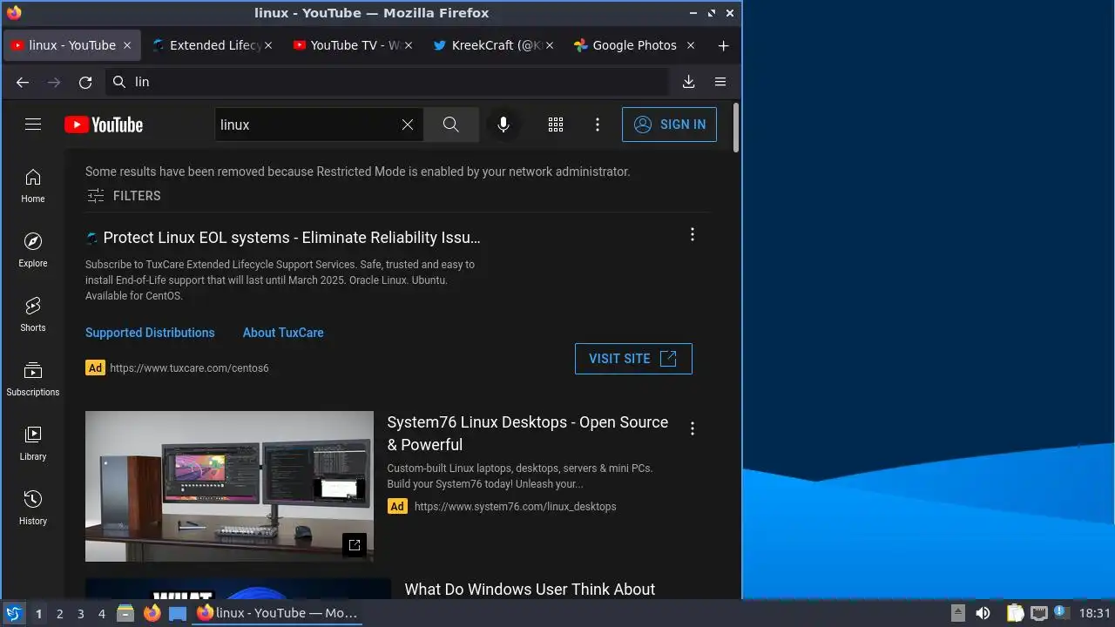Click the page vertical scrollbar
1115x627 pixels.
click(736, 128)
